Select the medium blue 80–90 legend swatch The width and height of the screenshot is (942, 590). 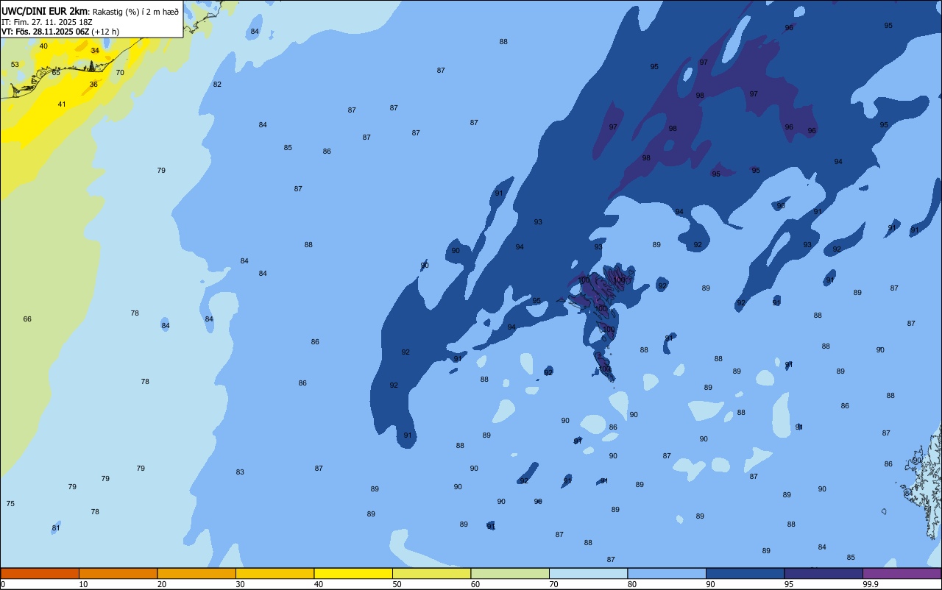[667, 573]
